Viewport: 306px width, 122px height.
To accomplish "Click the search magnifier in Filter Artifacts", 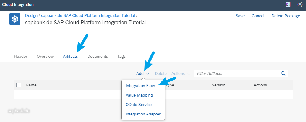I will (x=283, y=73).
